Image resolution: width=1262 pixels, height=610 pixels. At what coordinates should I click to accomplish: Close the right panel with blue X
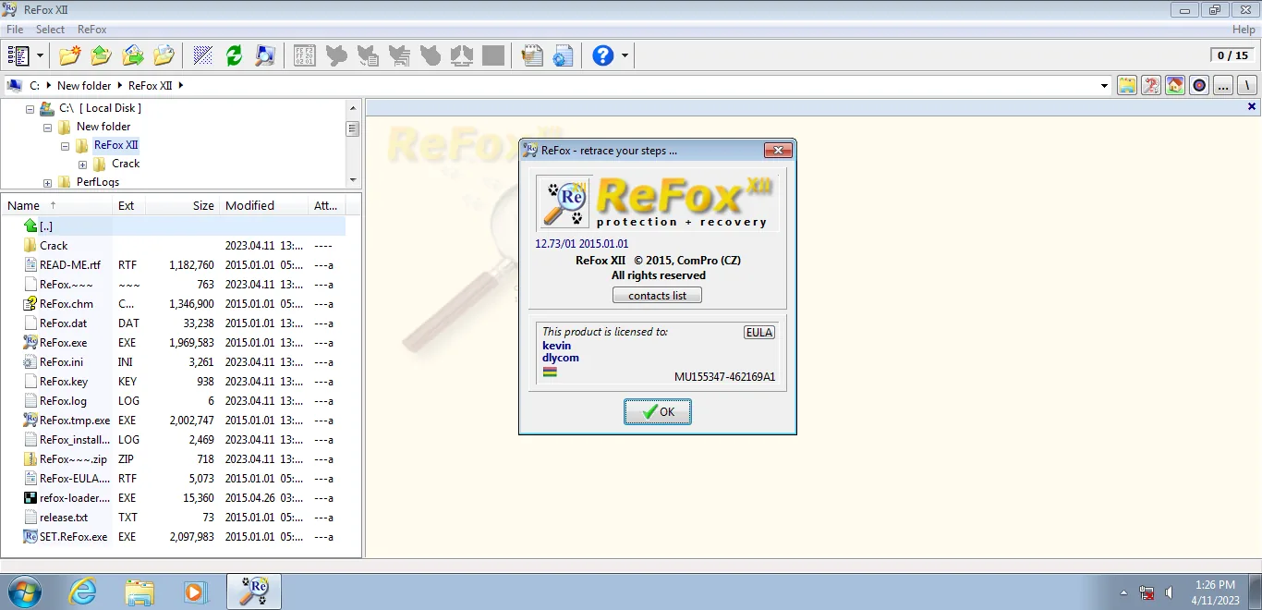pos(1252,107)
